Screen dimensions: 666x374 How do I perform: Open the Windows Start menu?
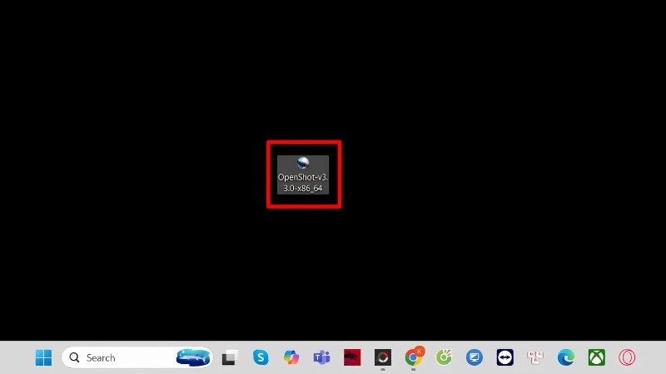[43, 357]
